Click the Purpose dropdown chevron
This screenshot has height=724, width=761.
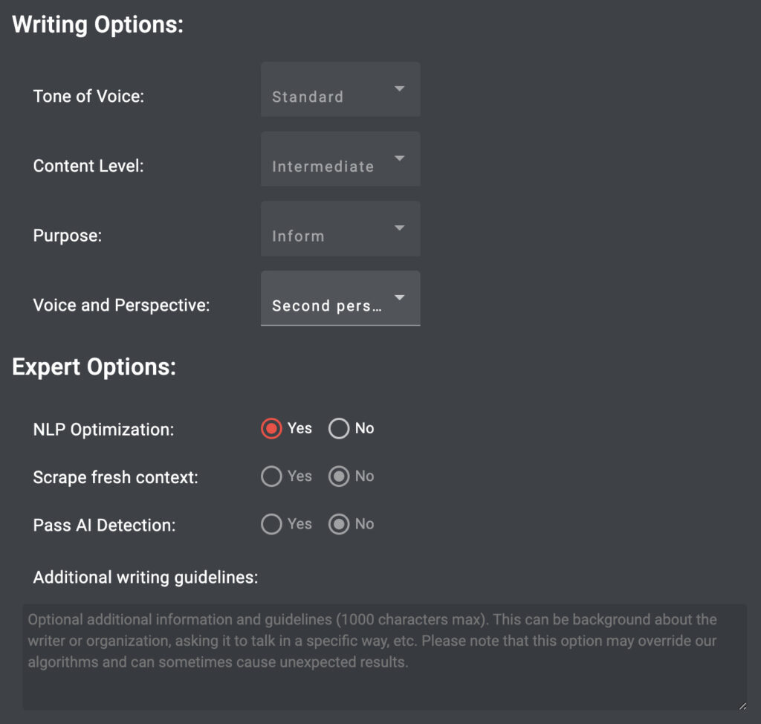tap(400, 227)
